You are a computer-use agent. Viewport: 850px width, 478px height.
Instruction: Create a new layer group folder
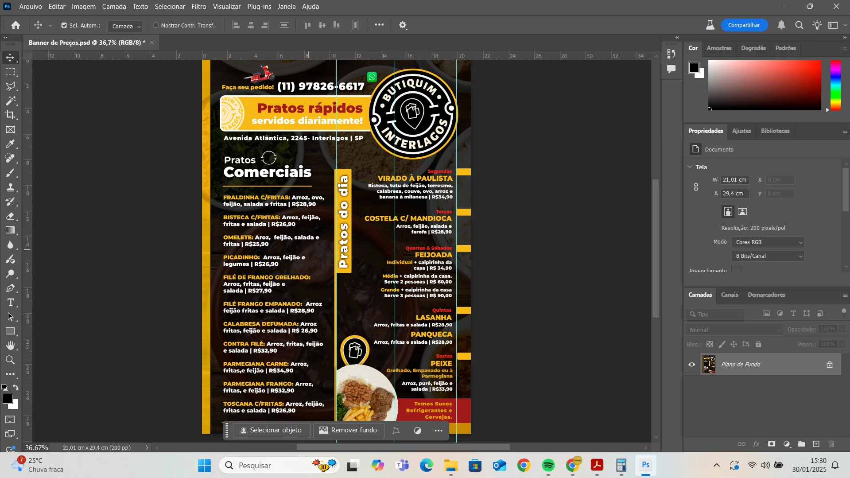tap(802, 444)
